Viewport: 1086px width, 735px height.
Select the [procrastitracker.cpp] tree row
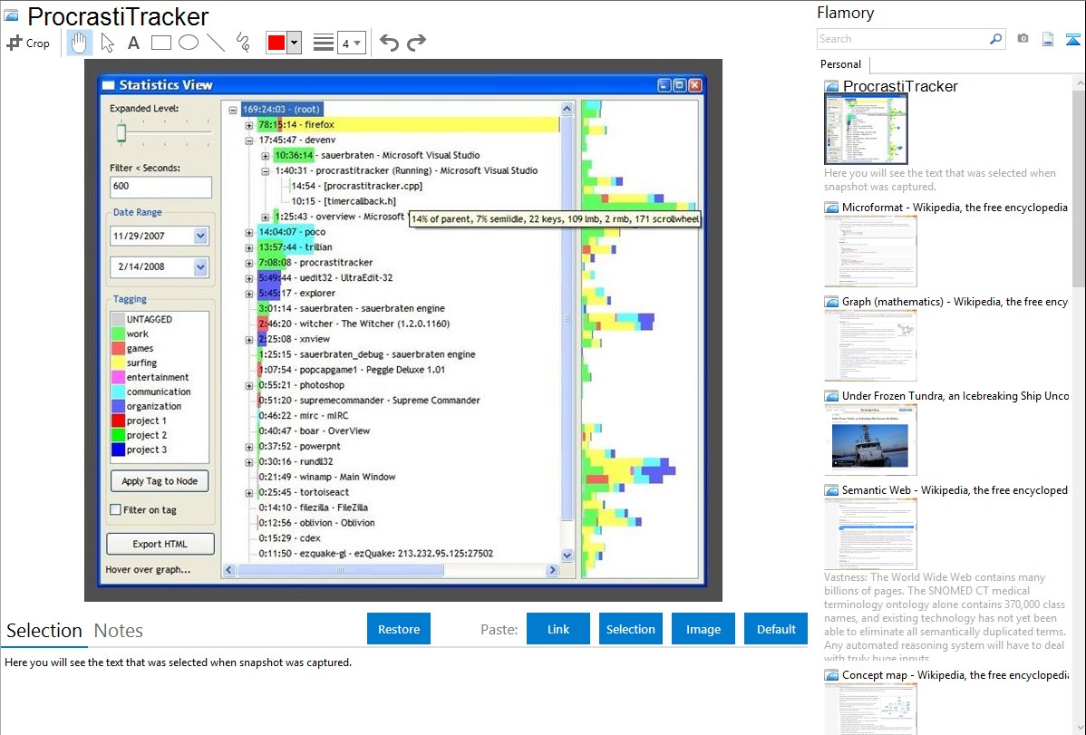pyautogui.click(x=356, y=186)
